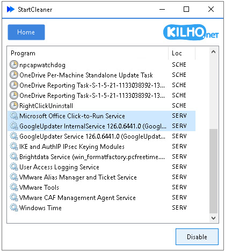Select VMware CAF Management Agent Service
Image resolution: width=225 pixels, height=251 pixels.
(101, 197)
